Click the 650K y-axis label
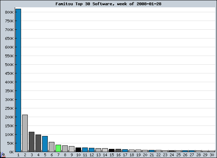 pos(9,38)
